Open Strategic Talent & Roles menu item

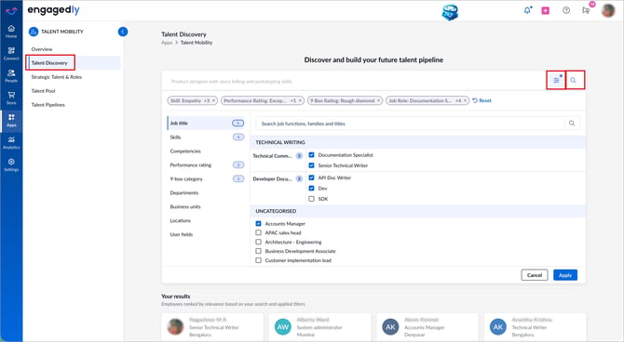57,77
